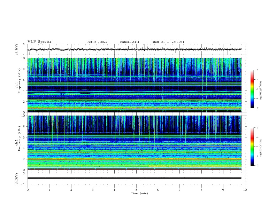This screenshot has width=276, height=213.
Task: Click the ch.2 color bar "log(PSD)(V²/Hz)" label
Action: (261, 148)
